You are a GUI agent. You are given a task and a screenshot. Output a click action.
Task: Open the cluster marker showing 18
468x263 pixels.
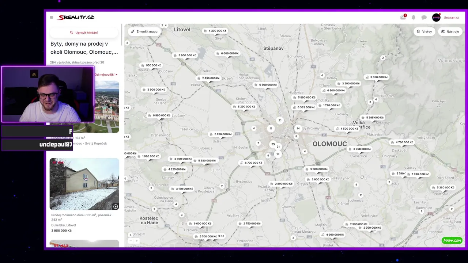coord(278,154)
